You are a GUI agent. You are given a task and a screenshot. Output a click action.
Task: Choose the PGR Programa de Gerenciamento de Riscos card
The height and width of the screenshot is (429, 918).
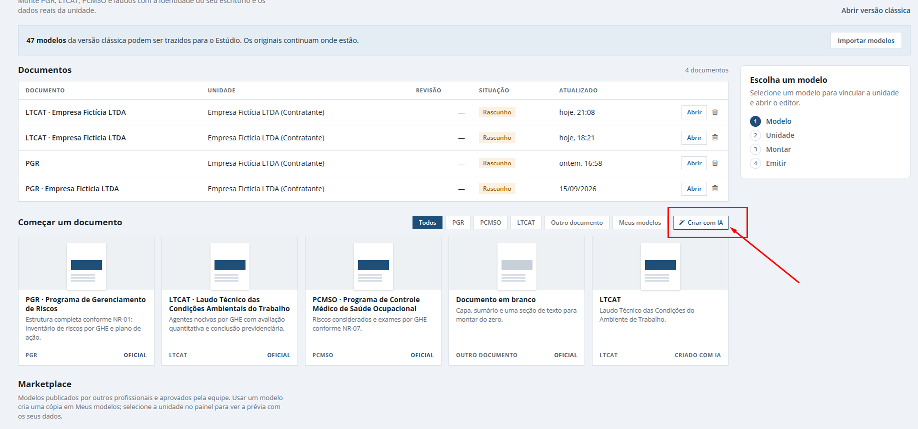click(x=86, y=301)
